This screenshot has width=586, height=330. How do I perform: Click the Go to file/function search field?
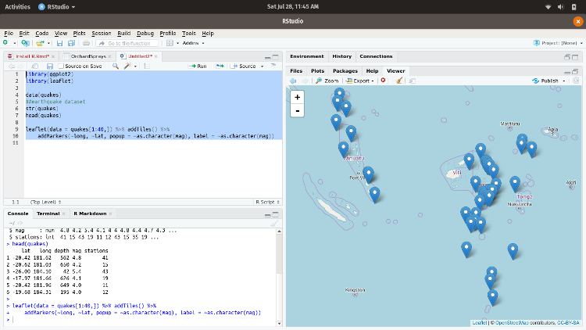[x=127, y=43]
